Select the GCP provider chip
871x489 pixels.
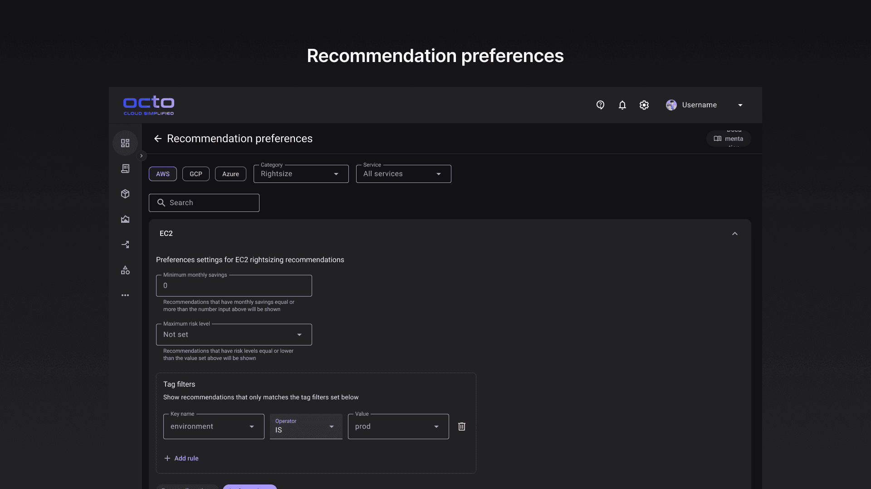coord(196,174)
